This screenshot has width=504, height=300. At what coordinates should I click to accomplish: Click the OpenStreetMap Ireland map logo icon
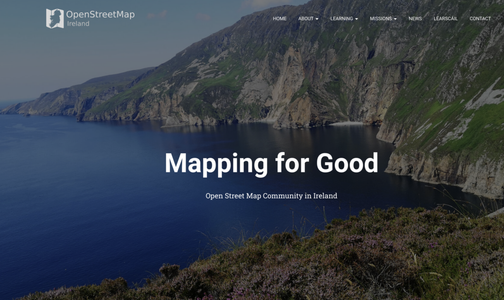[55, 18]
